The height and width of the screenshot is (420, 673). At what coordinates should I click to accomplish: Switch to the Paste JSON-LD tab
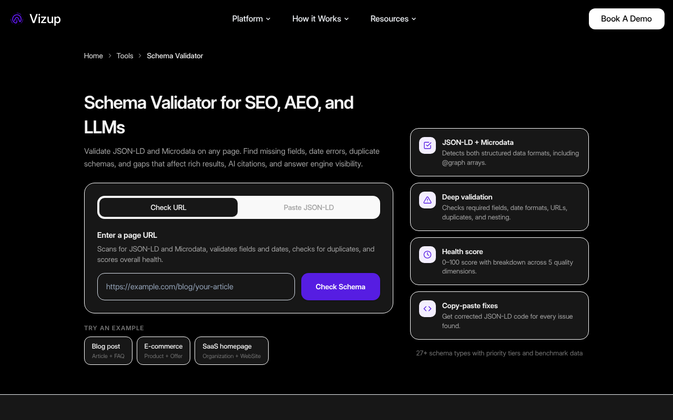coord(309,207)
